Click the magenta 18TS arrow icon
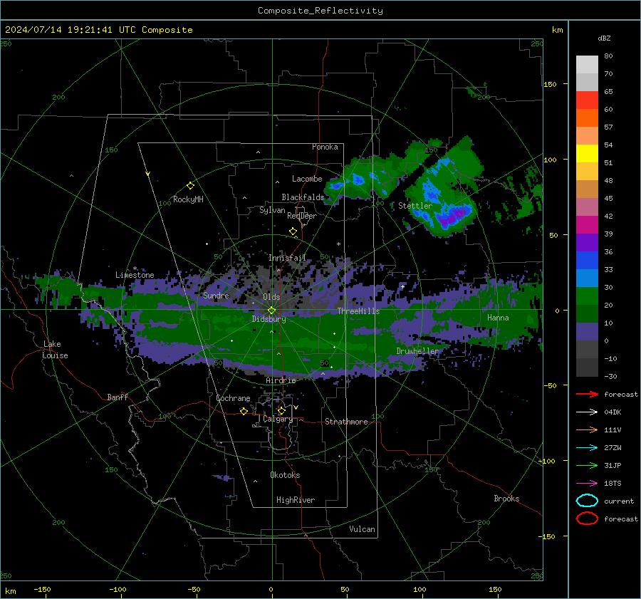This screenshot has width=641, height=599. (x=587, y=484)
